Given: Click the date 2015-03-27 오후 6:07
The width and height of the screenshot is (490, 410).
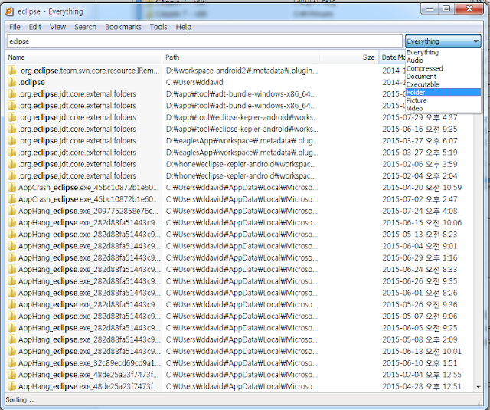Looking at the screenshot, I should tap(420, 141).
